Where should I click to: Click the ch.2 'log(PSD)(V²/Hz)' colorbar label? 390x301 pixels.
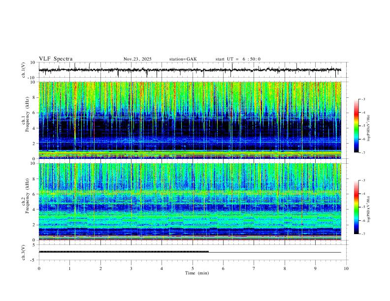point(368,210)
